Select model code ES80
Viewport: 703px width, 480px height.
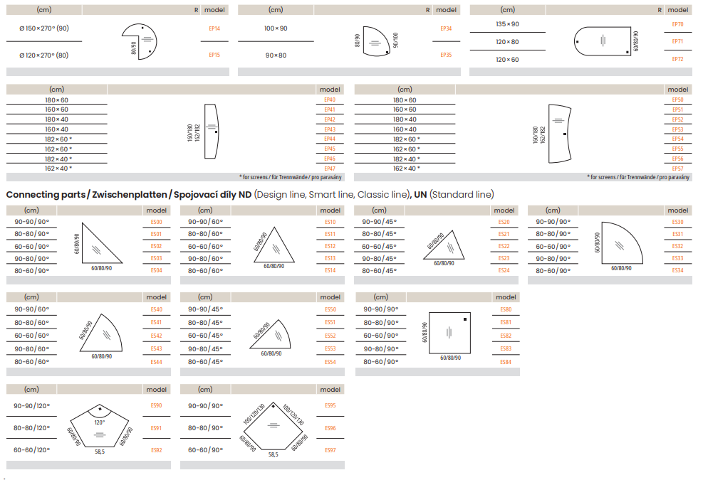[x=506, y=309]
